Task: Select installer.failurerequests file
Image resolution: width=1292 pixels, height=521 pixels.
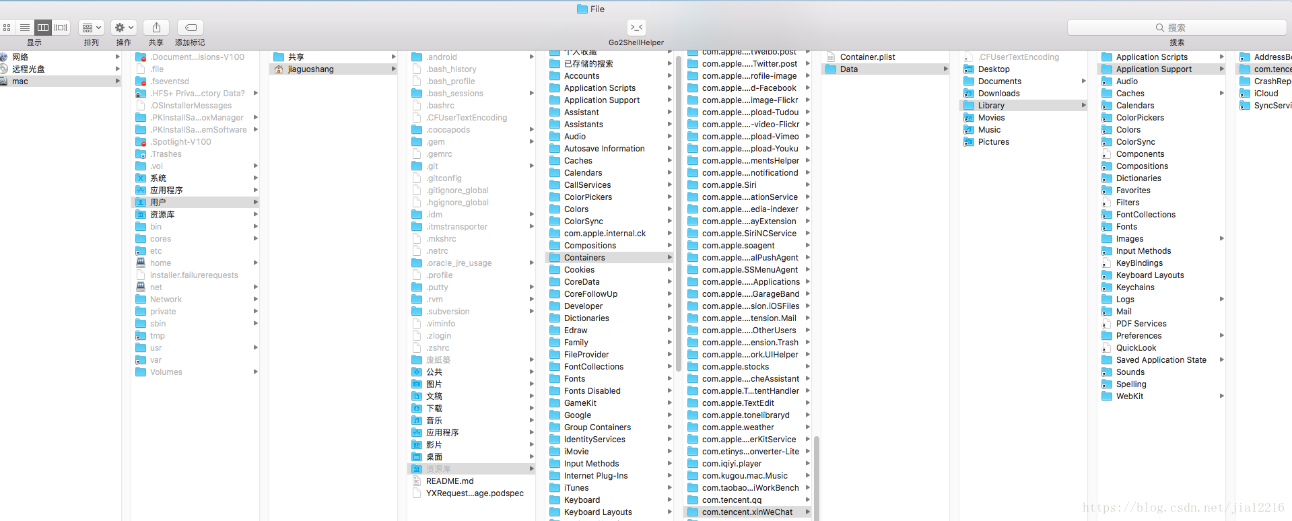Action: pyautogui.click(x=195, y=275)
